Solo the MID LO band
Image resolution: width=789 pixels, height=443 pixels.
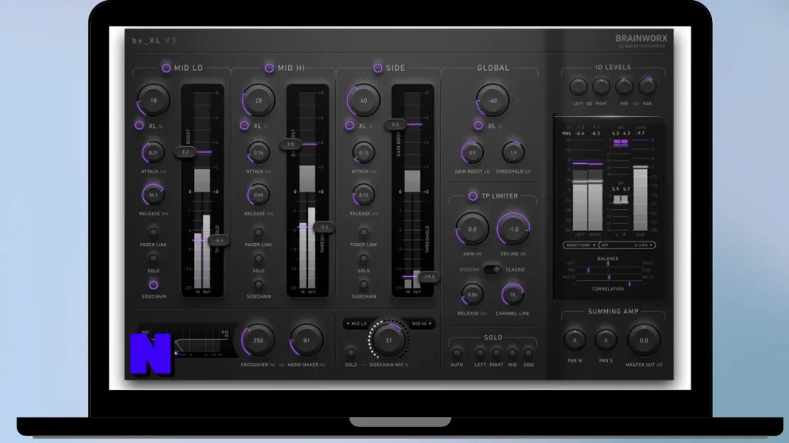coord(153,258)
